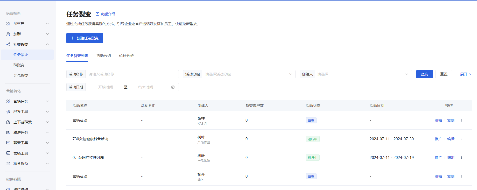Open more actions for 杨开's 营销活动 row
Image resolution: width=477 pixels, height=190 pixels.
click(461, 176)
